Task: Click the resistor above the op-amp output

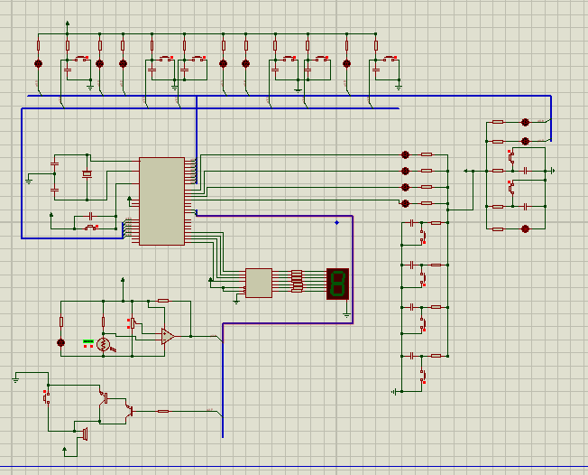Action: (x=162, y=301)
